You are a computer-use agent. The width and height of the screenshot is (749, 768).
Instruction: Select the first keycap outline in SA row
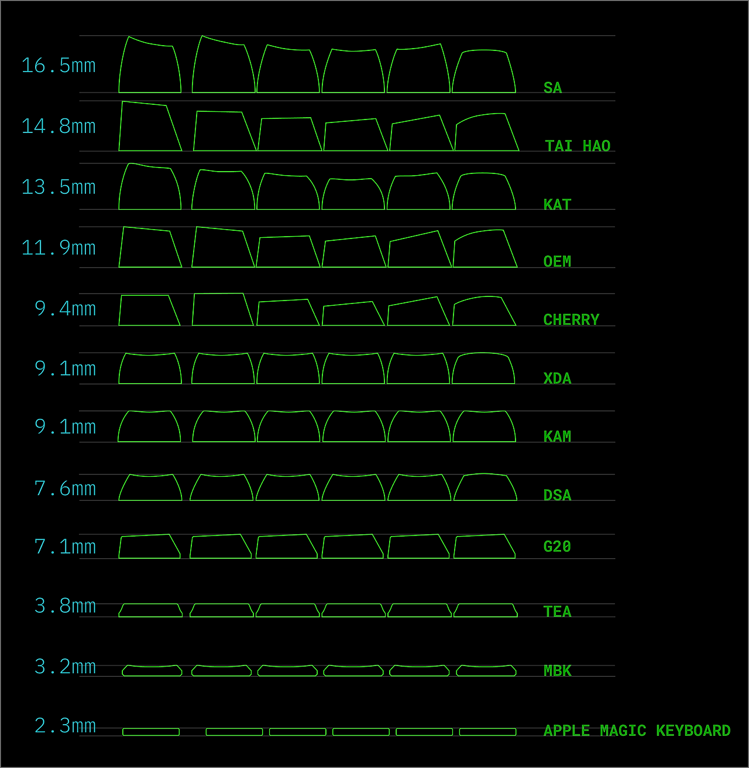click(150, 66)
